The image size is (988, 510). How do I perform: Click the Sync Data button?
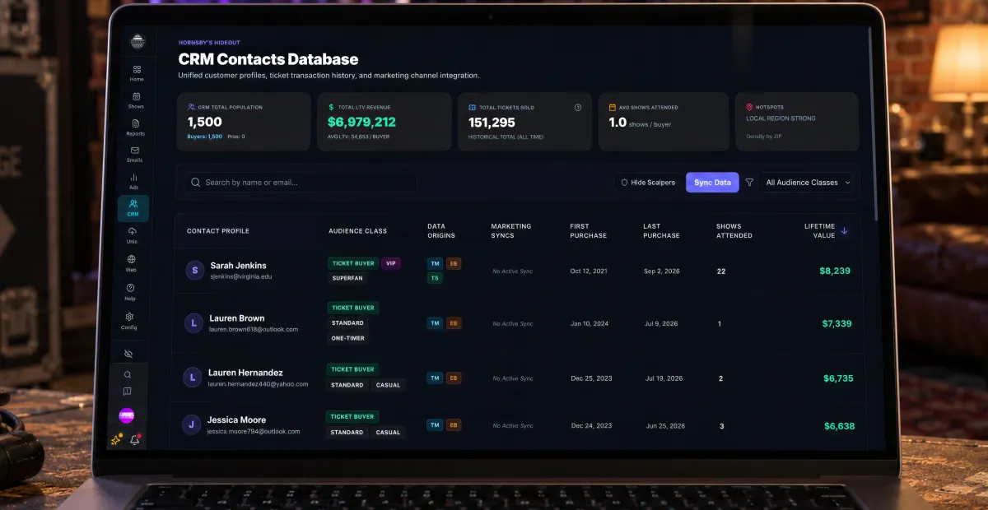point(712,183)
